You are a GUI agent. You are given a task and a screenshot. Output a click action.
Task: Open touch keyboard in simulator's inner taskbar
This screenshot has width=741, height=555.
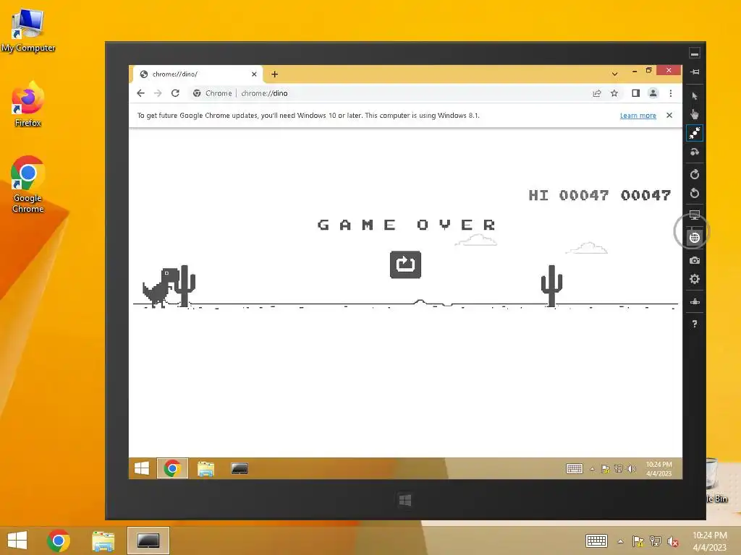pyautogui.click(x=574, y=468)
